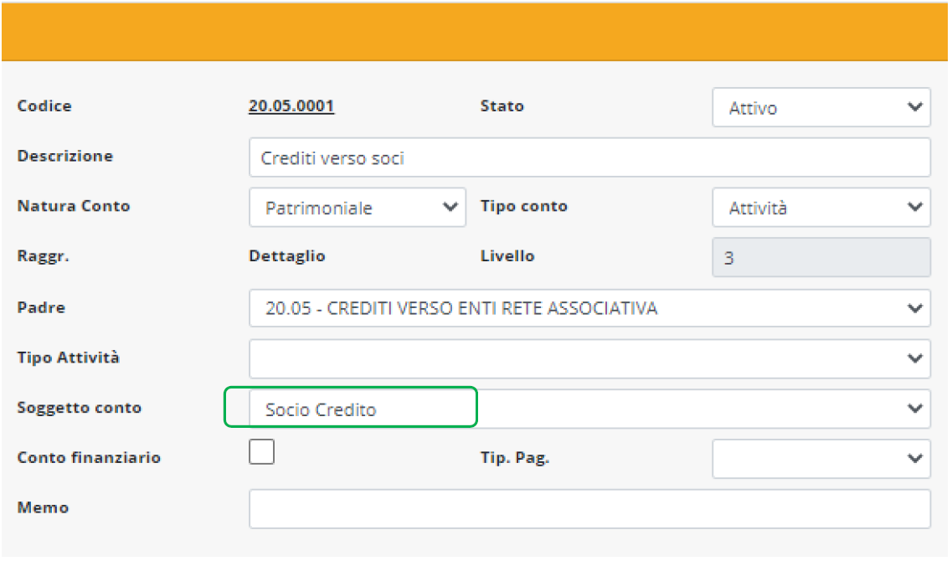Expand the Padre account dropdown
The image size is (952, 566).
coord(589,308)
